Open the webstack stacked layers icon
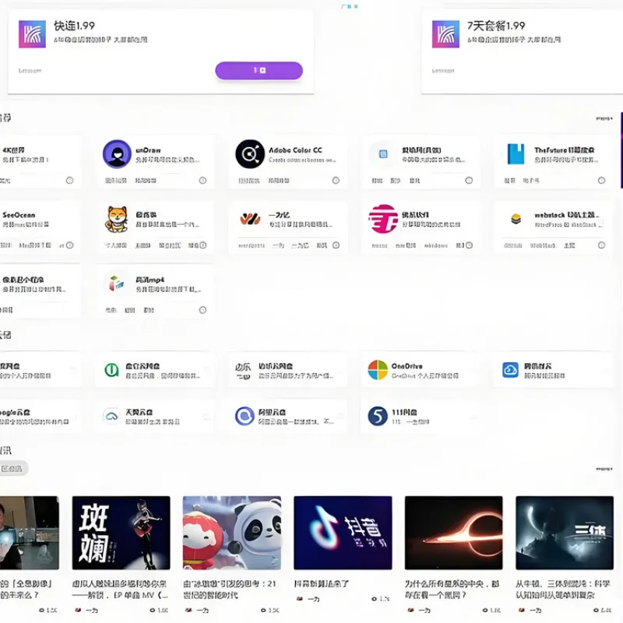The image size is (623, 623). [516, 219]
